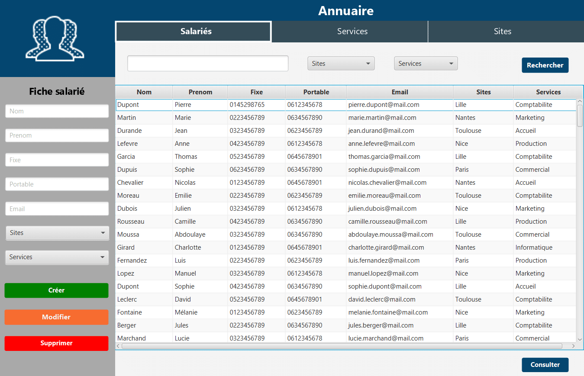Open the Sites dropdown in Fiche salarié

pos(57,233)
